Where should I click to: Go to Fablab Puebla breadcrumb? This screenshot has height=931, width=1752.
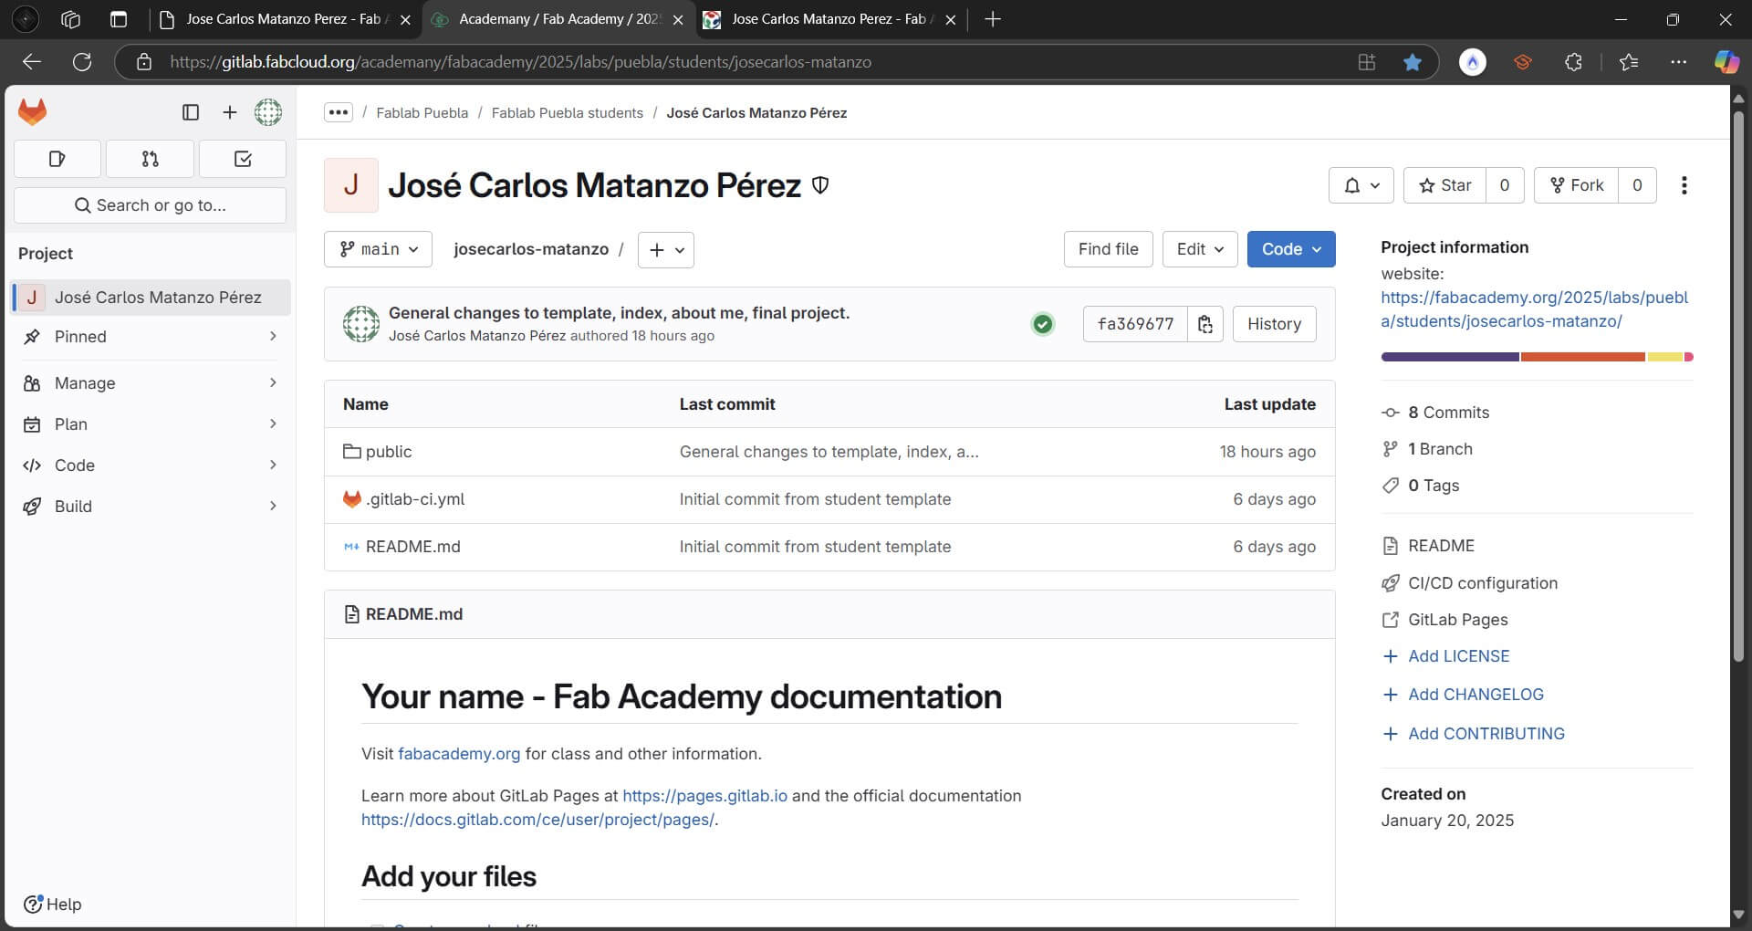pos(422,113)
